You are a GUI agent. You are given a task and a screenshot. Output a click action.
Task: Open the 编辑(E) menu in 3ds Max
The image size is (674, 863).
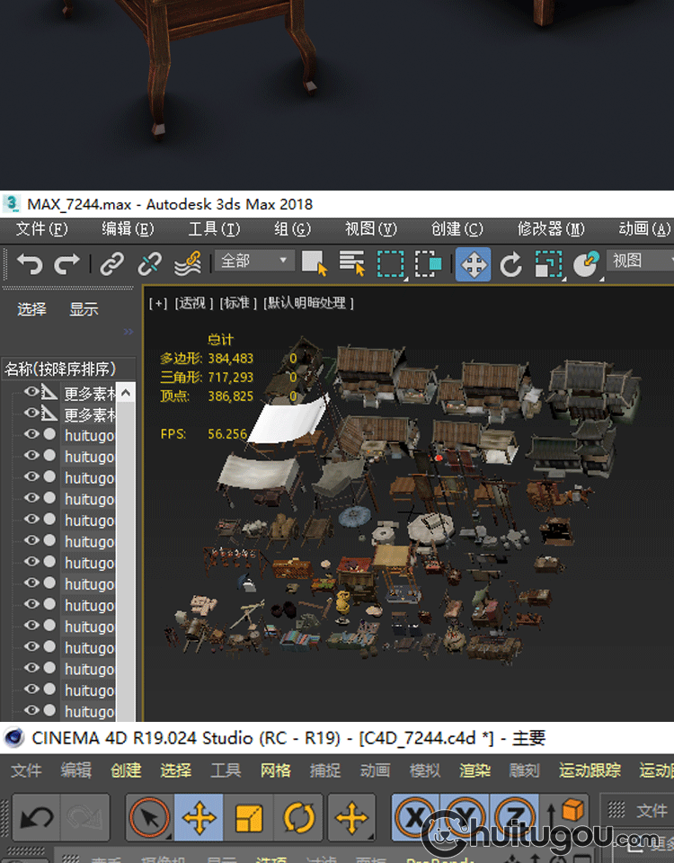coord(127,229)
